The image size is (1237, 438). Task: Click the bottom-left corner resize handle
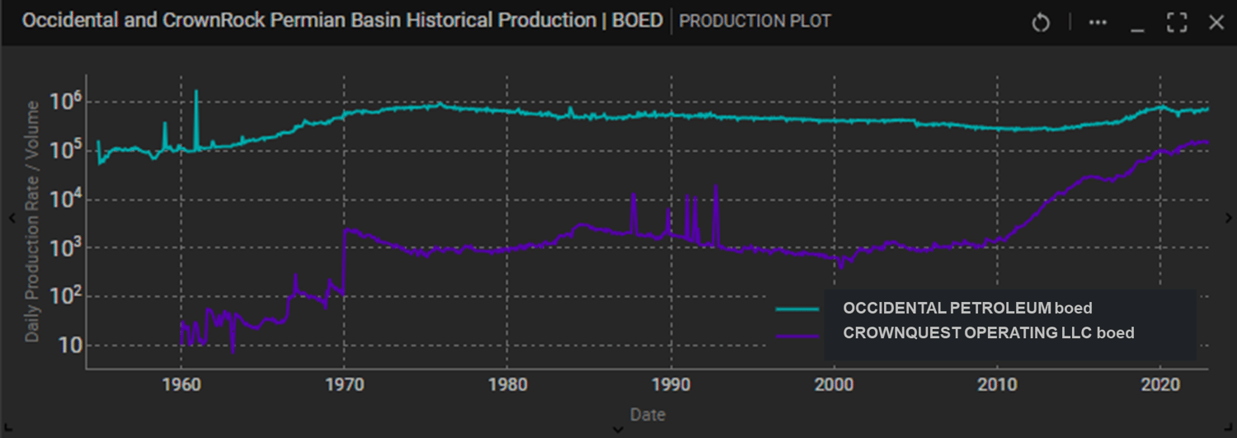(x=7, y=430)
